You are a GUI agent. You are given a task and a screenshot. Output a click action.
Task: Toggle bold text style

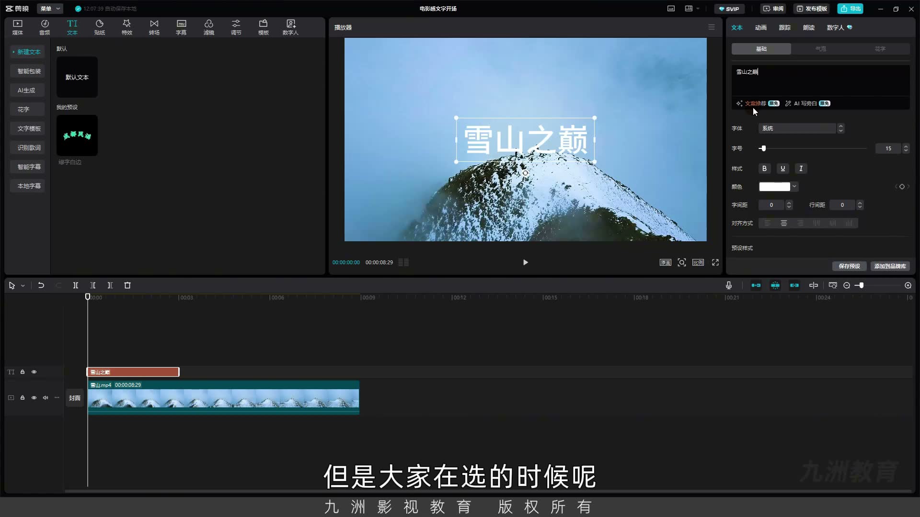pyautogui.click(x=765, y=169)
